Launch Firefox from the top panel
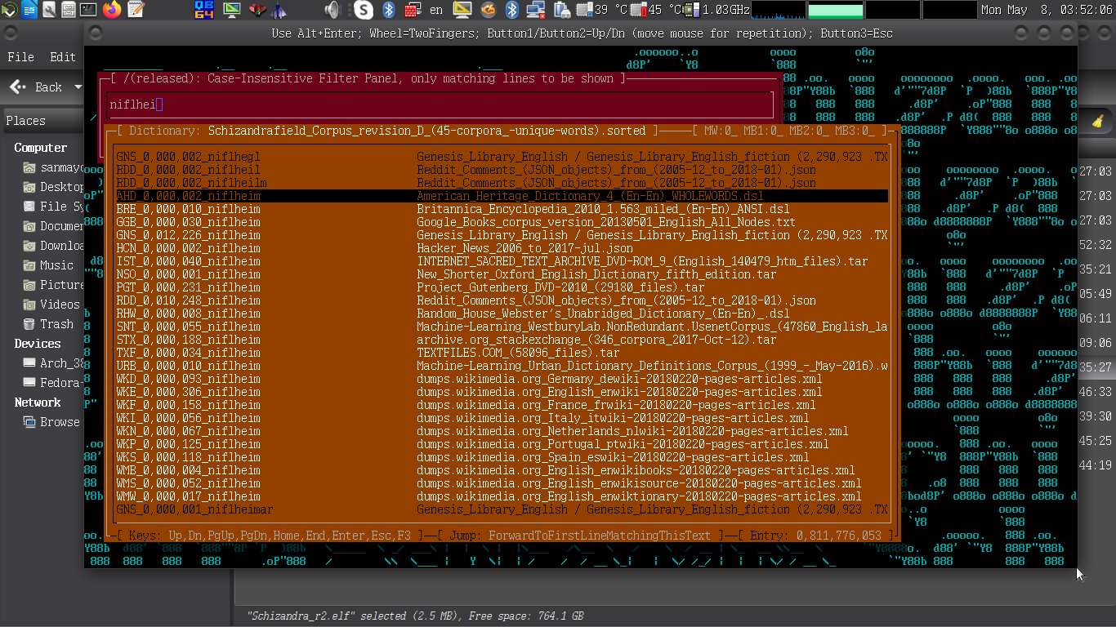 (112, 10)
